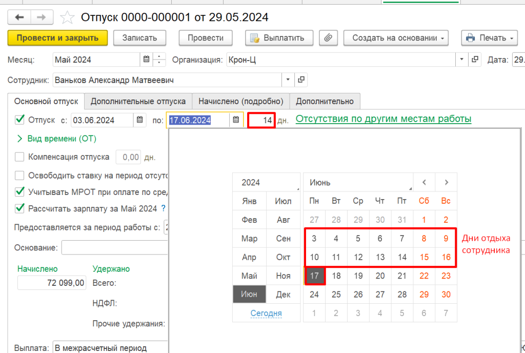This screenshot has width=525, height=353.
Task: Switch to Дополнительные отпуска tab
Action: click(x=138, y=101)
